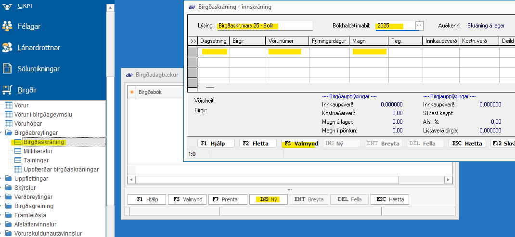Click the sidebar scroll up arrow

pyautogui.click(x=110, y=8)
